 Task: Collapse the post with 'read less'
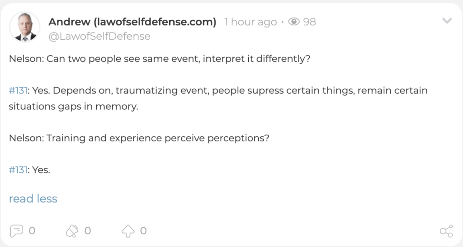tap(33, 199)
